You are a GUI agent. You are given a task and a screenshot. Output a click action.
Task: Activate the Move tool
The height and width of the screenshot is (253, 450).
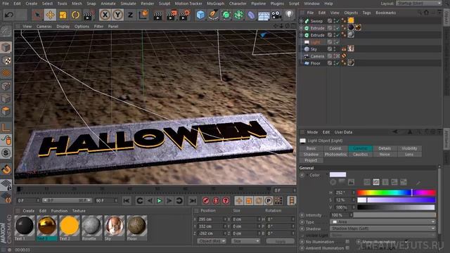(x=50, y=15)
